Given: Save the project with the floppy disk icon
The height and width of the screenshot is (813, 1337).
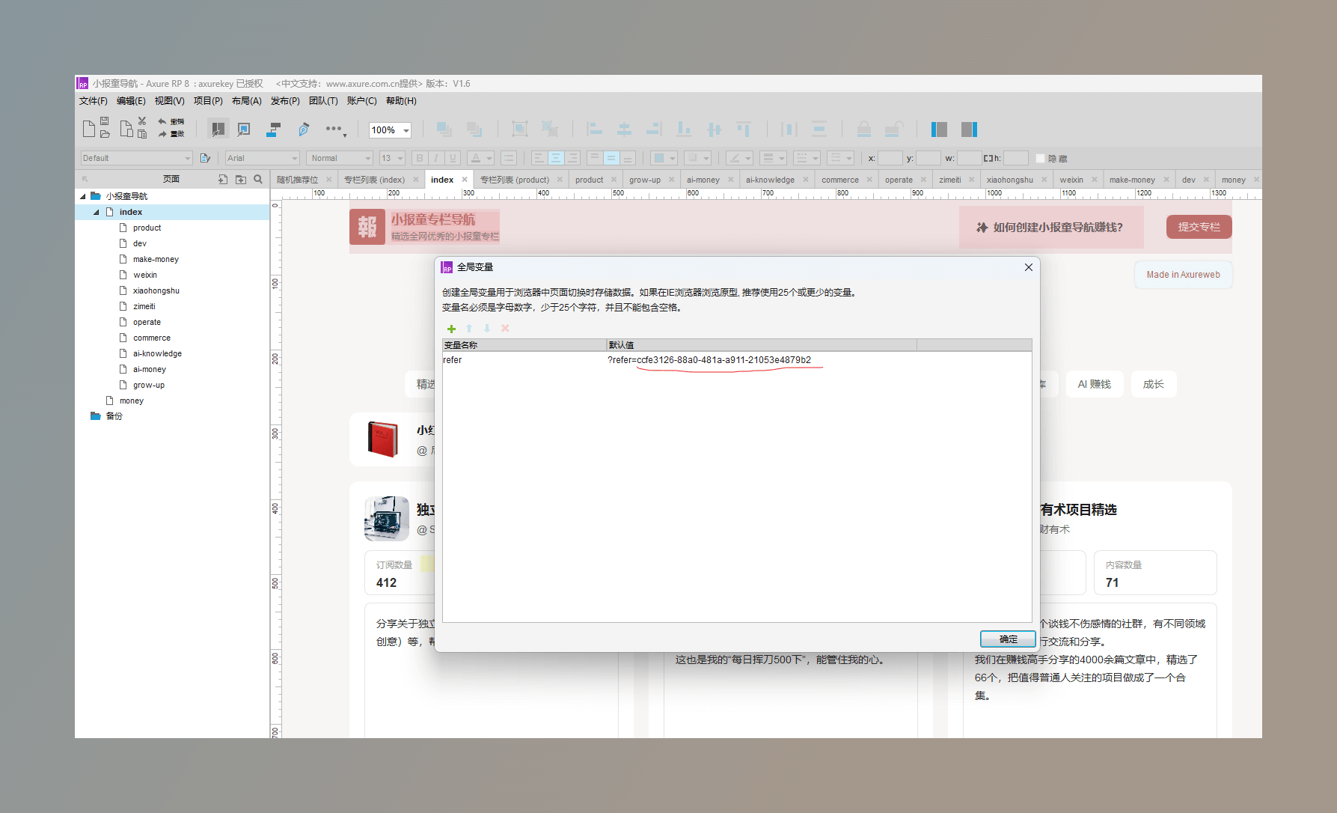Looking at the screenshot, I should coord(105,121).
